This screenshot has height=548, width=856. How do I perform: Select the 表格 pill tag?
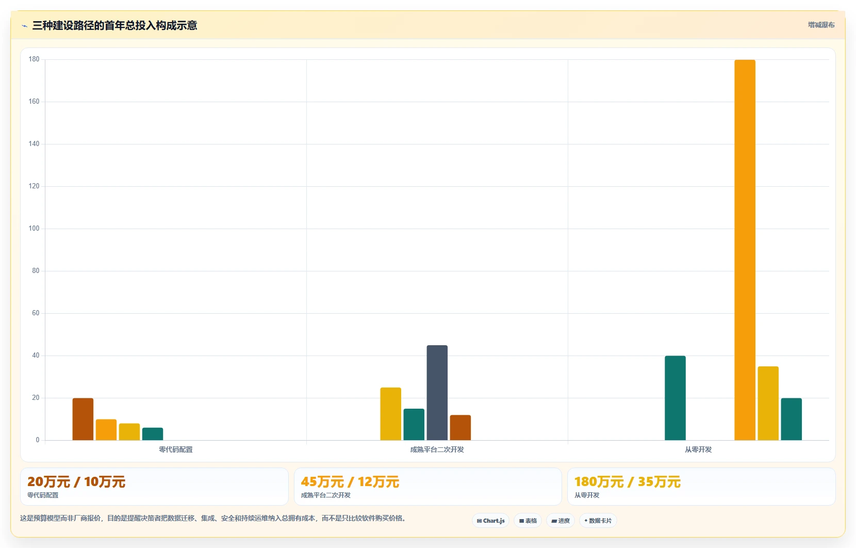point(528,521)
